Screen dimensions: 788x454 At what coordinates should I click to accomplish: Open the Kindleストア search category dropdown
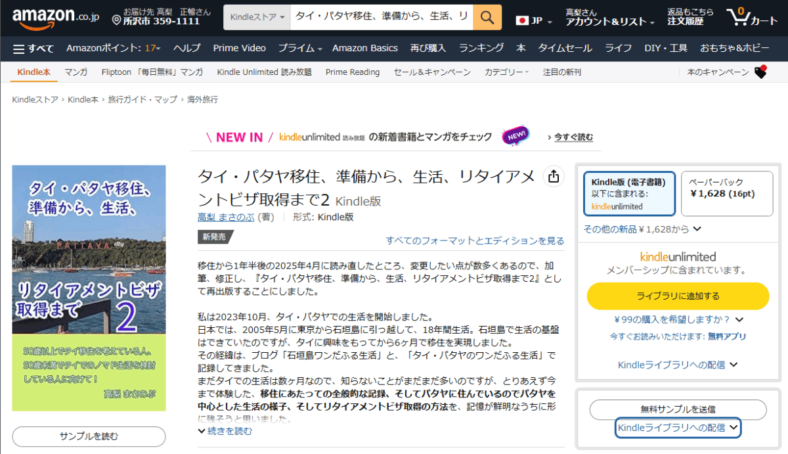coord(257,17)
